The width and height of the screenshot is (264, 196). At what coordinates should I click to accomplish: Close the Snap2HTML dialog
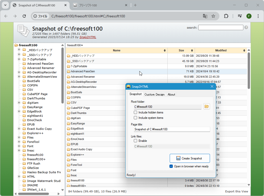tap(212, 86)
